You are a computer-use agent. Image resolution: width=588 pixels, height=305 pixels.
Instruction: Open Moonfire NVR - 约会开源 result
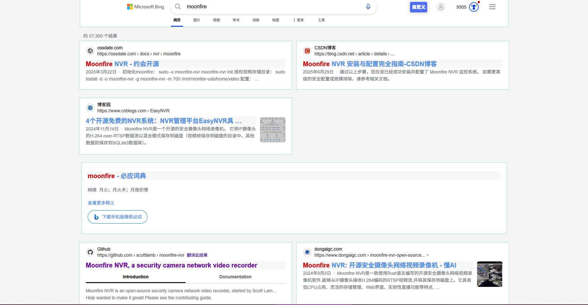click(x=122, y=64)
